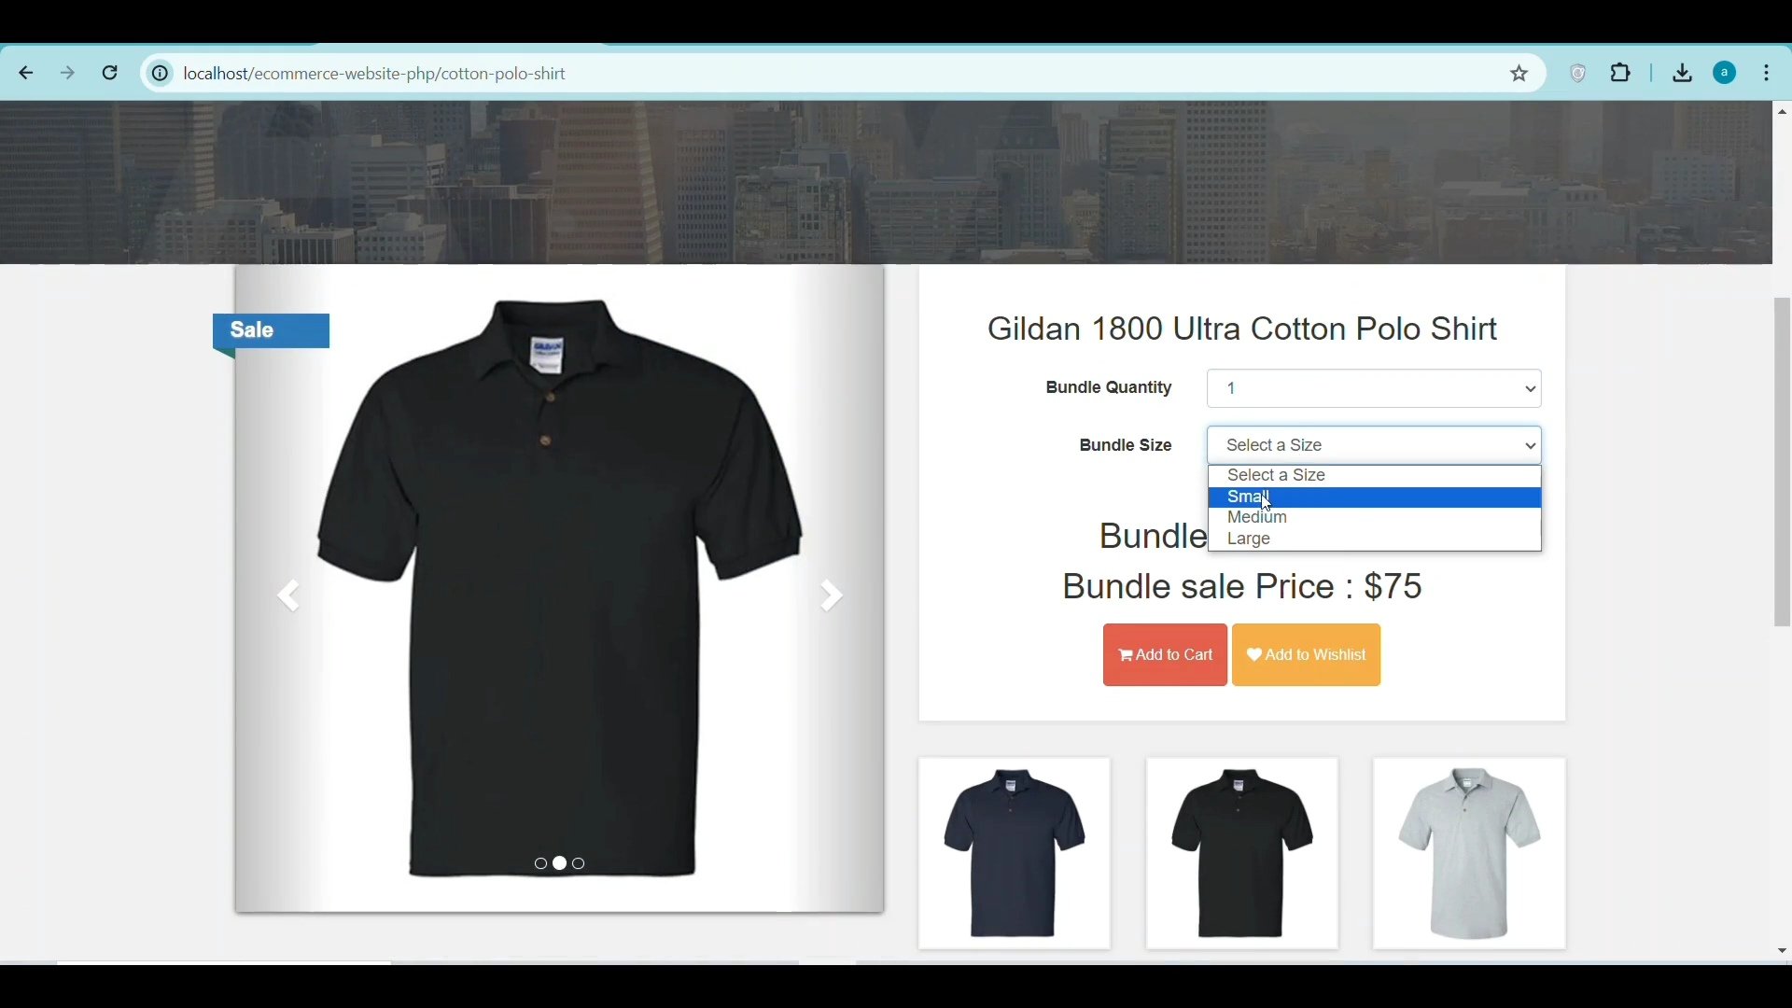
Task: Show previous carousel image
Action: coord(288,595)
